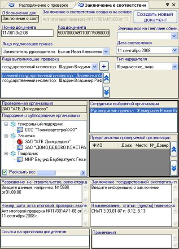Open the Тип нарушителя dropdown

pos(175,67)
